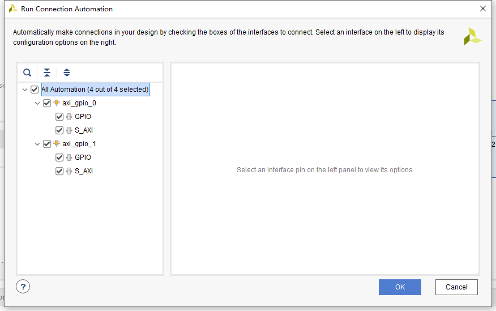Click the Collapse All icon
Screen dimensions: 496x311
tap(47, 73)
